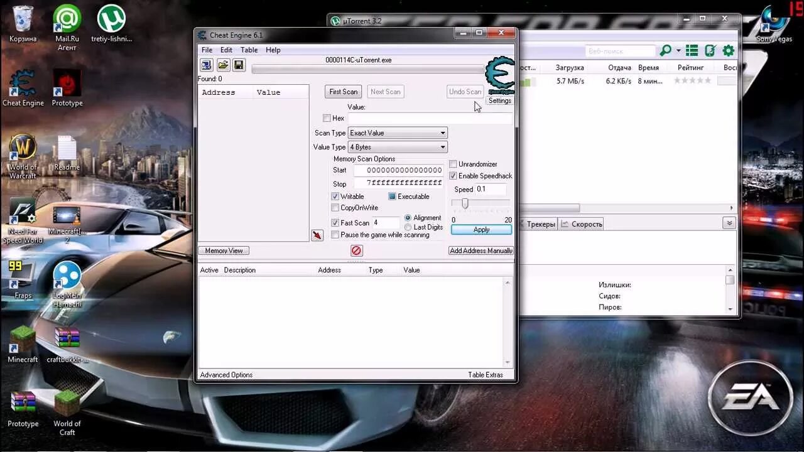Click the remote device icon in uTorrent toolbar

tap(710, 51)
